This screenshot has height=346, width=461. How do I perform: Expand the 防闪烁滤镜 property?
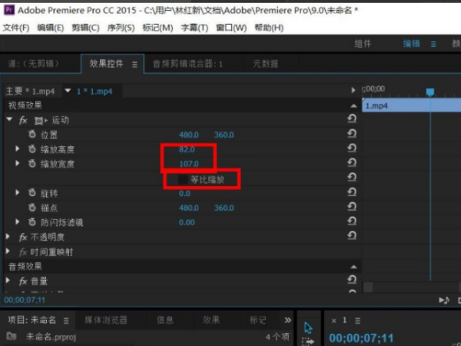(x=18, y=221)
